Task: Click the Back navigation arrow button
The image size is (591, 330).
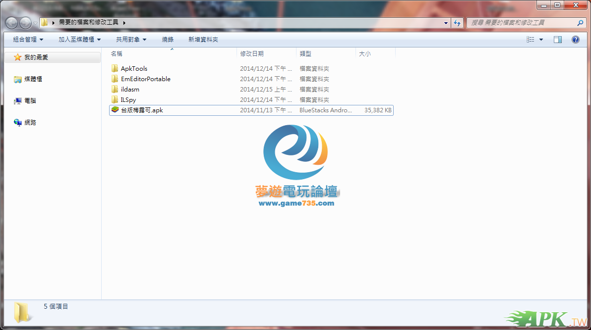Action: 11,23
